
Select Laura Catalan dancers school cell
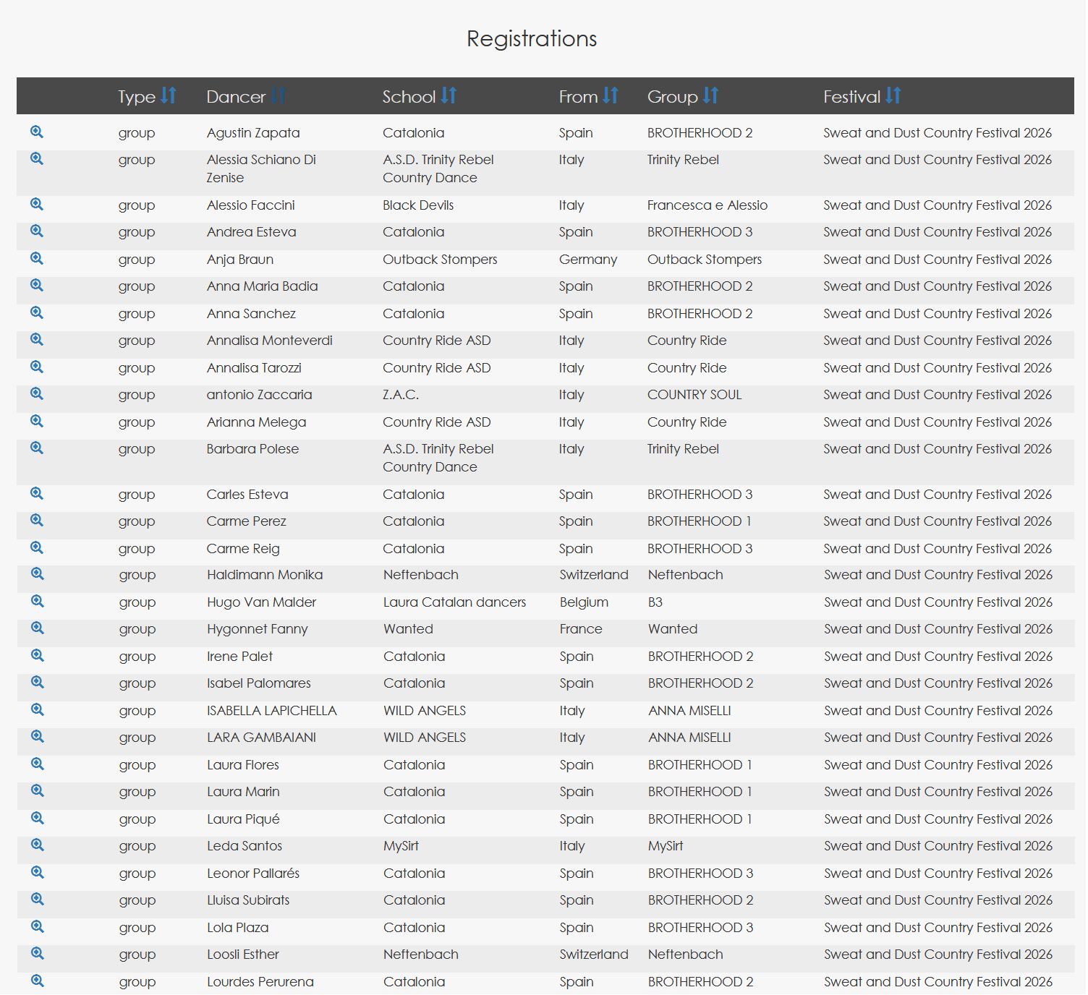pyautogui.click(x=455, y=602)
